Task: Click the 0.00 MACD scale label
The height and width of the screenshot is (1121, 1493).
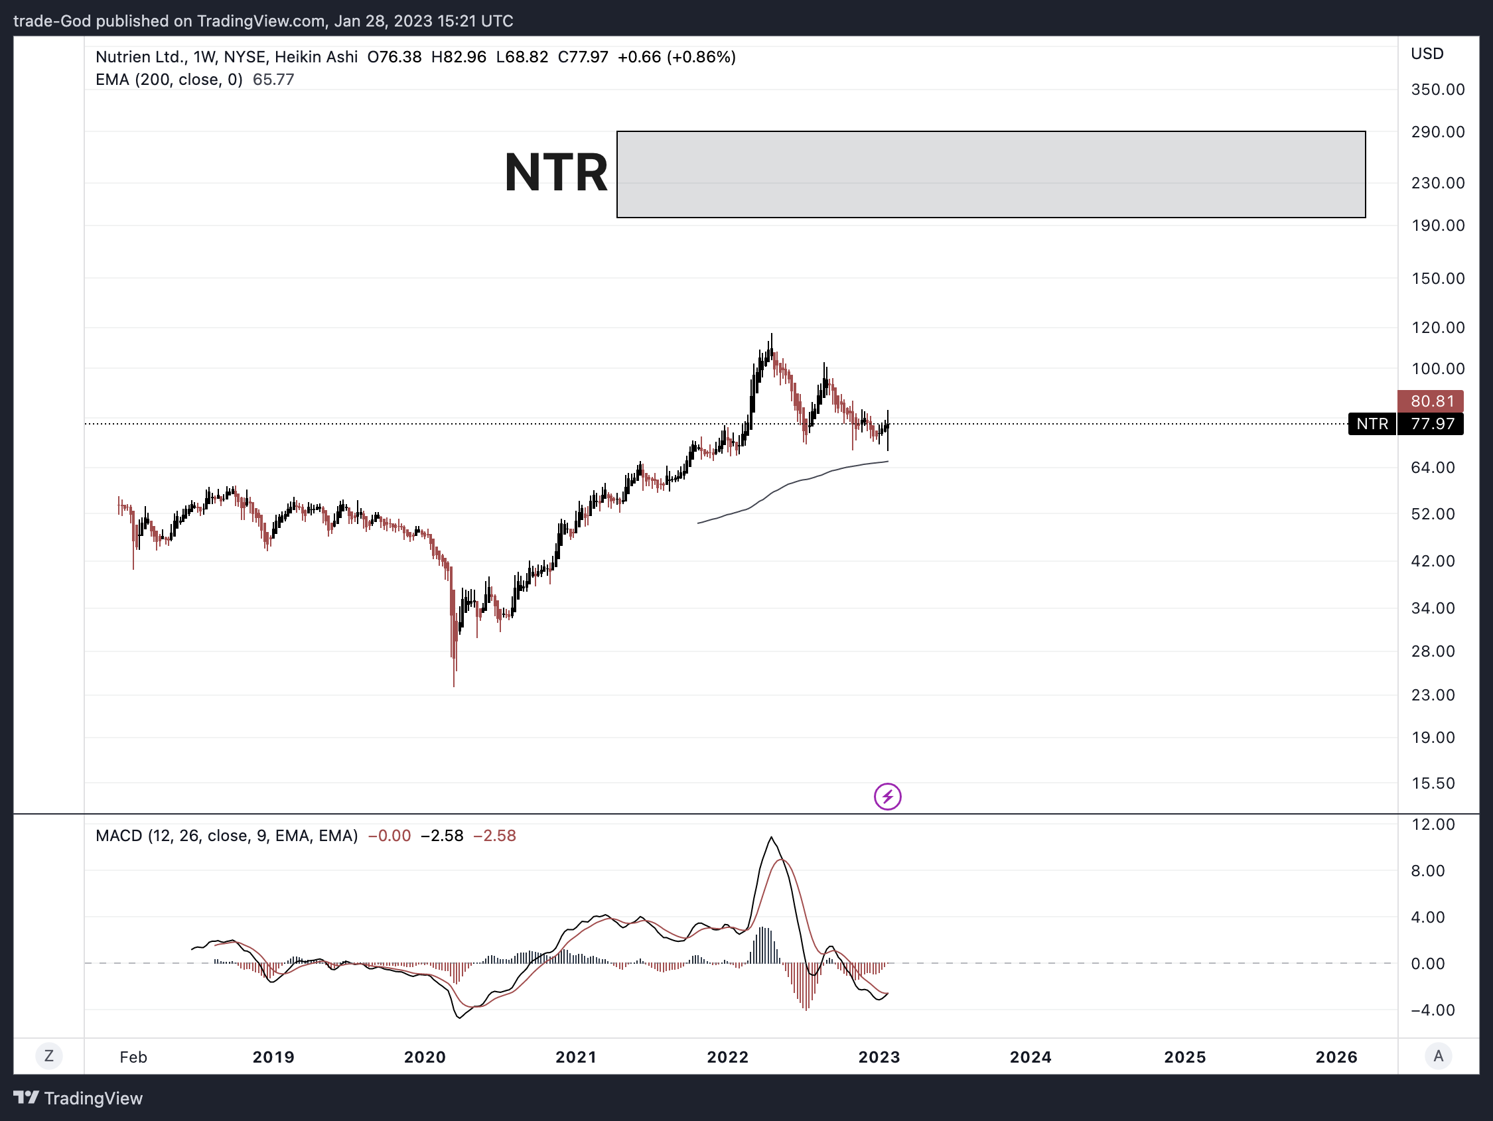Action: (1427, 964)
